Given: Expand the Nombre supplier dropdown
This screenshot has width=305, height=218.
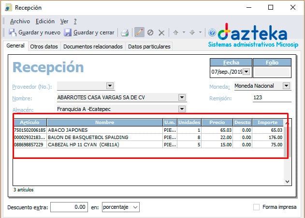Looking at the screenshot, I should point(182,97).
